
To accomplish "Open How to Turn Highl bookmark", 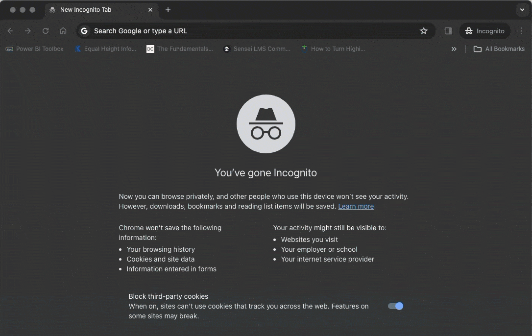I will (333, 49).
